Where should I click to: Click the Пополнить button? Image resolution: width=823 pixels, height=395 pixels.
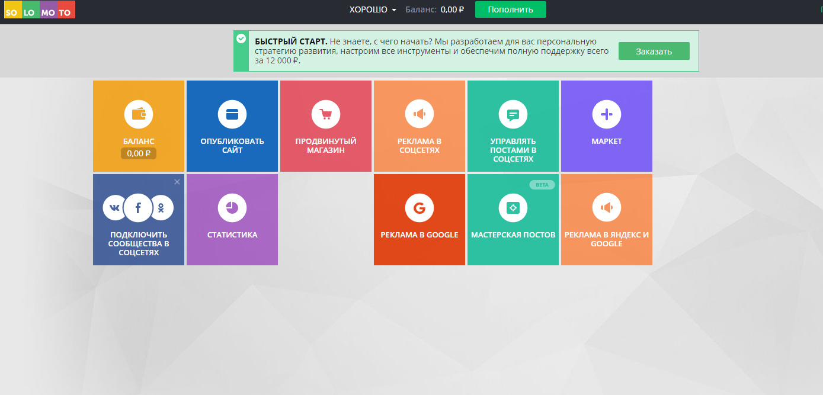tap(511, 9)
